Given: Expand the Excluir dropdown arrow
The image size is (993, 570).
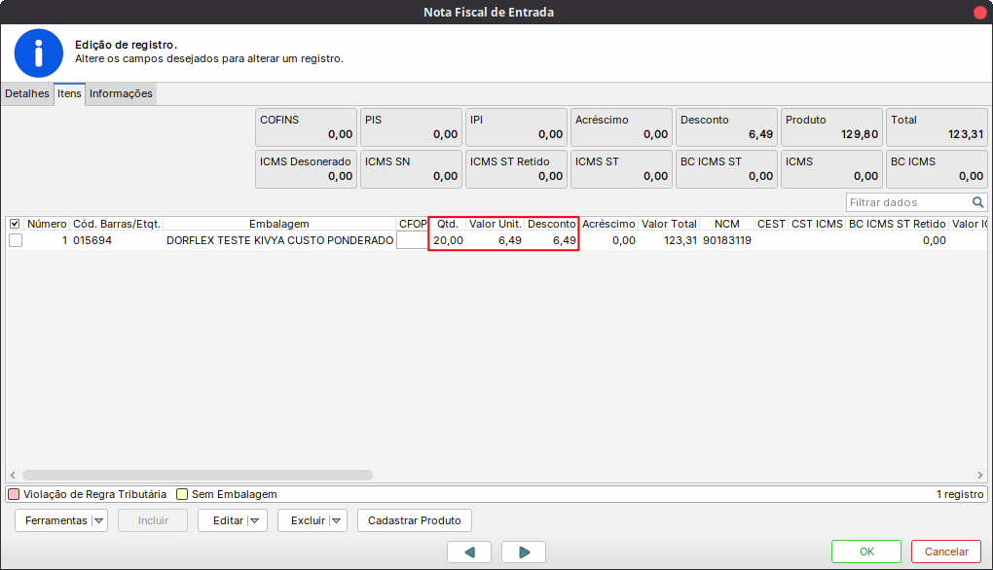Looking at the screenshot, I should tap(337, 520).
